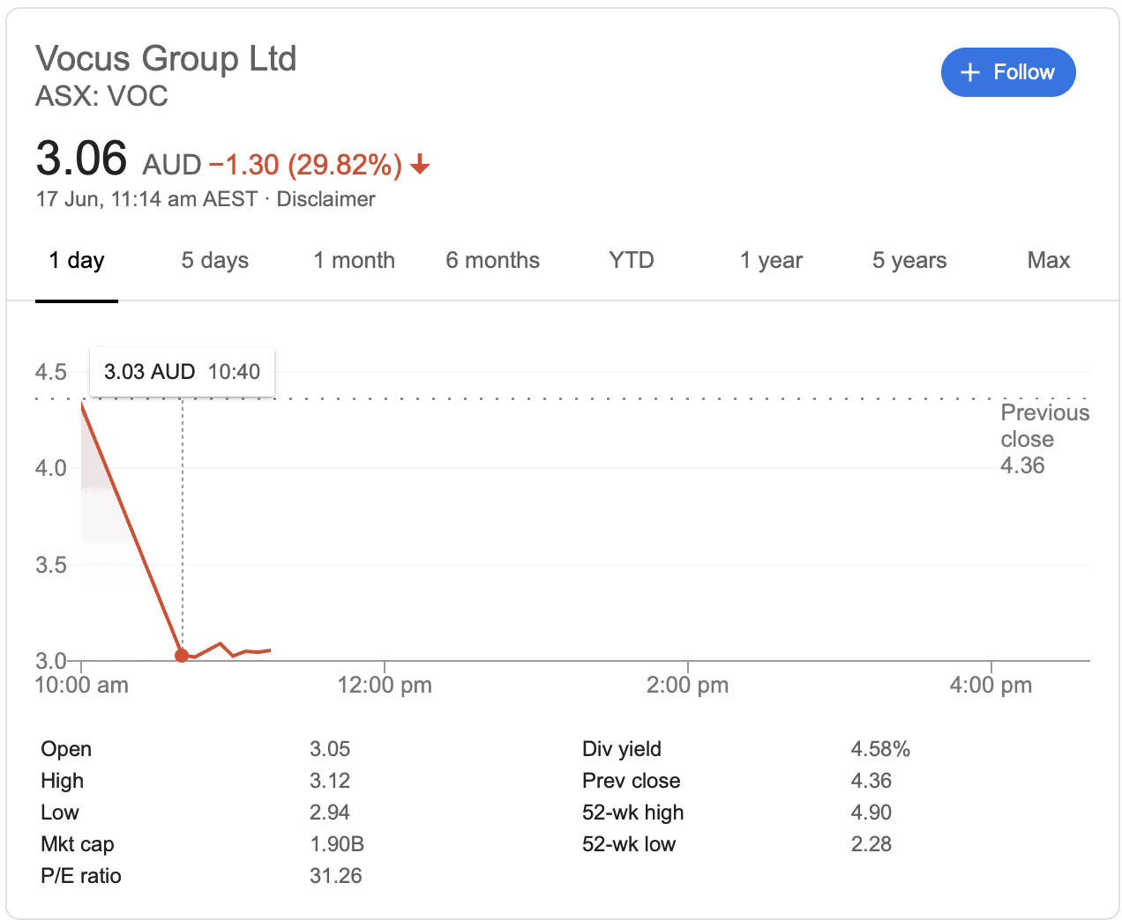Screen dimensions: 1122x920
Task: Switch to the 1 year chart
Action: pyautogui.click(x=770, y=260)
